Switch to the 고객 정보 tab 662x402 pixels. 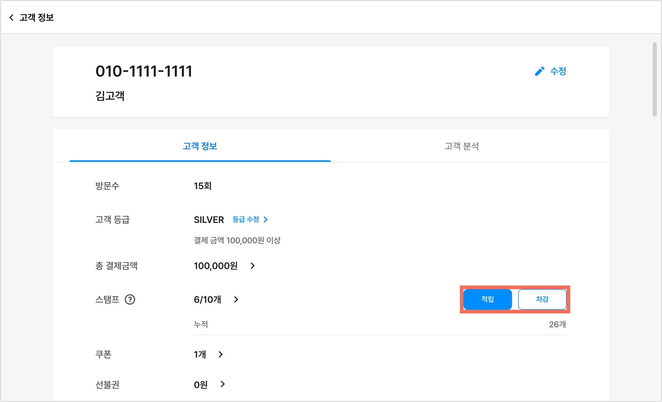pos(200,146)
